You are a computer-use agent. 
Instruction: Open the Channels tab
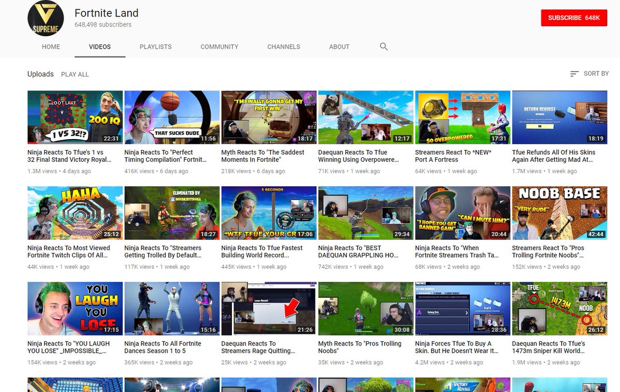tap(284, 47)
